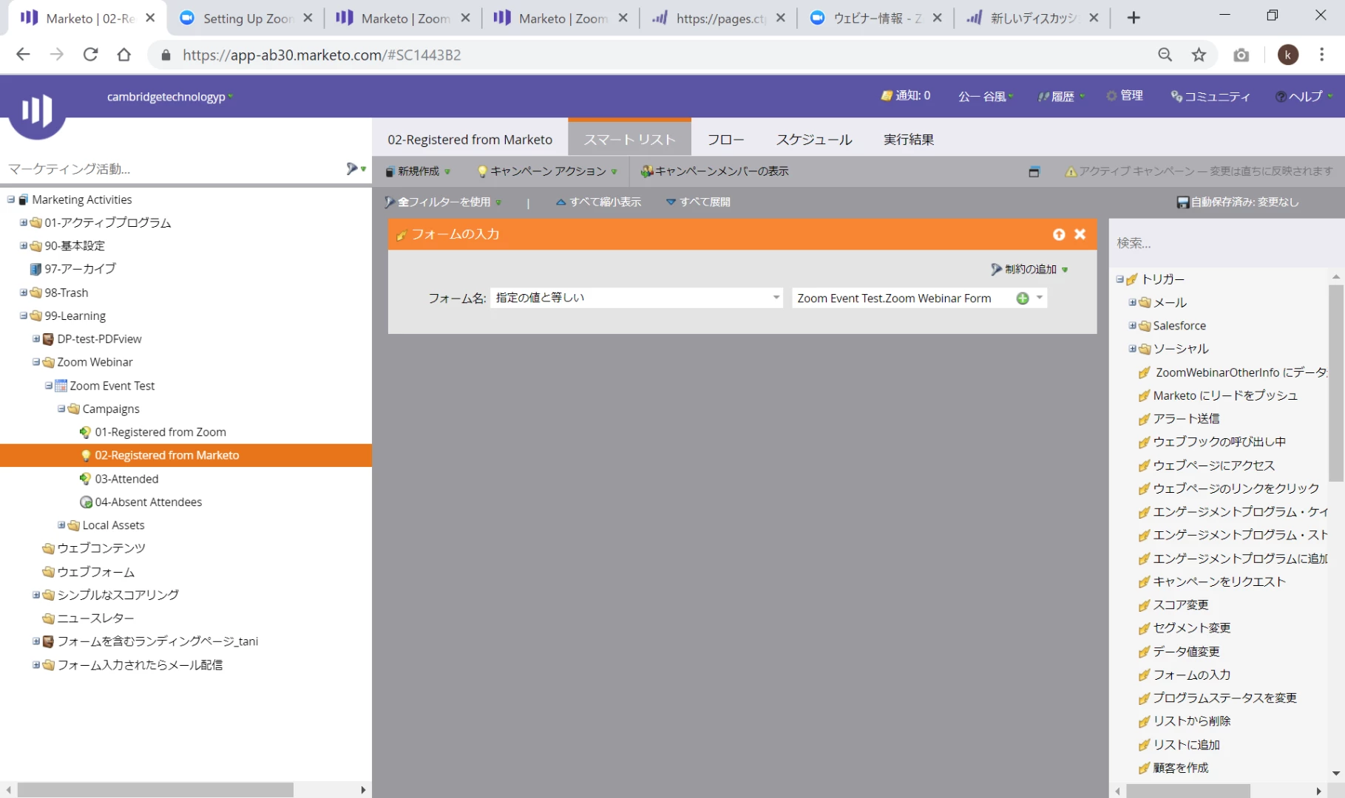
Task: Expand Local Assets folder
Action: point(61,525)
